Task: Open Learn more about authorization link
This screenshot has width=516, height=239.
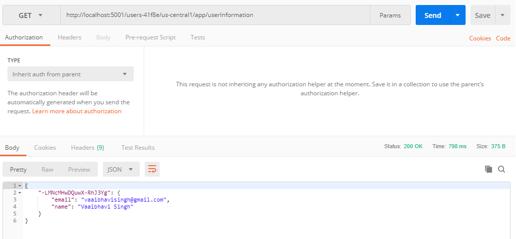Action: 77,111
